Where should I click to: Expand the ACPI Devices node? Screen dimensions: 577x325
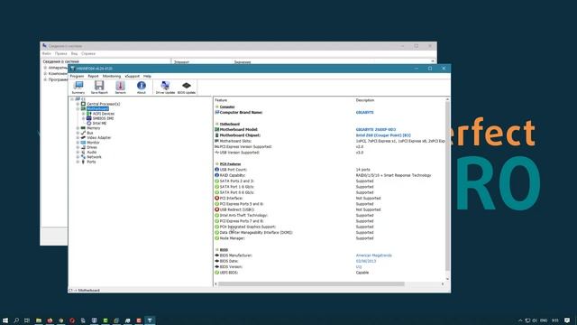tap(84, 114)
